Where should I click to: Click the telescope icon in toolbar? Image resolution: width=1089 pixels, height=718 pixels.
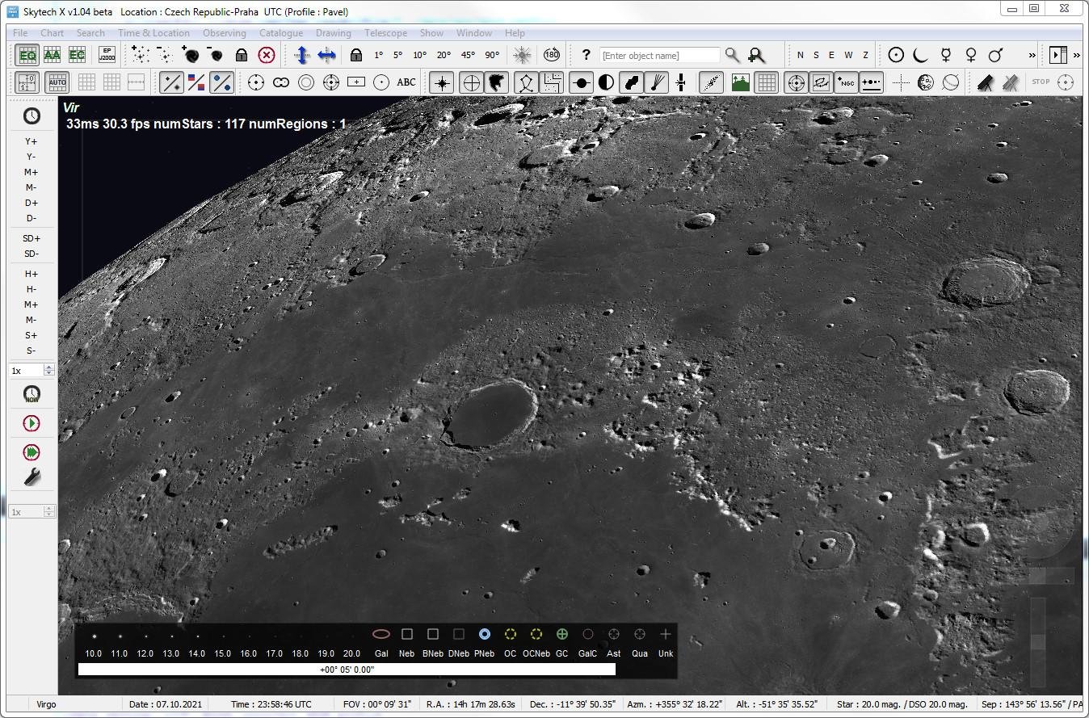(x=985, y=82)
